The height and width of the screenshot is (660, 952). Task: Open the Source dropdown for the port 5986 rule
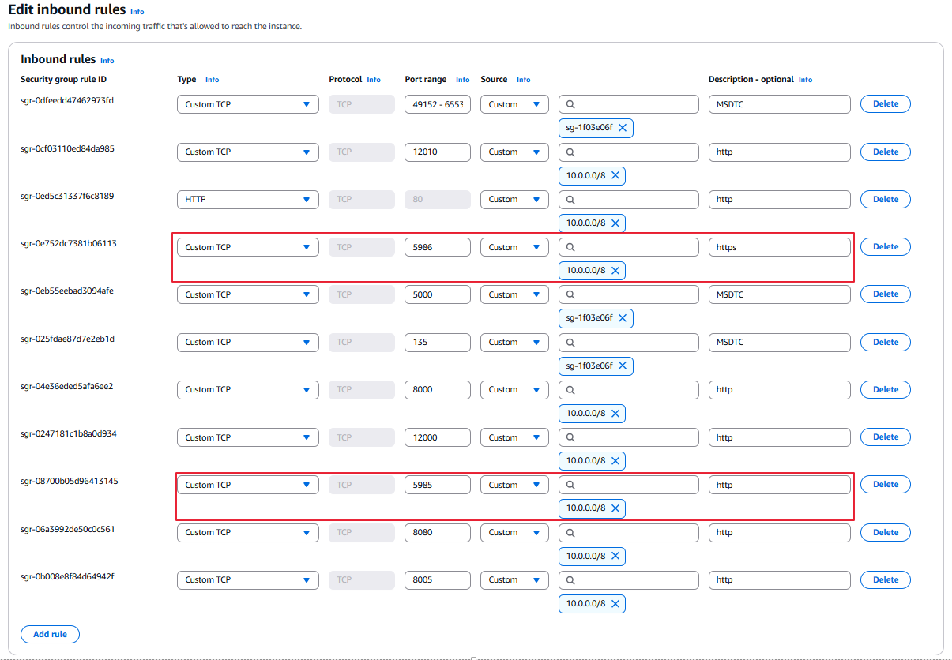tap(514, 247)
